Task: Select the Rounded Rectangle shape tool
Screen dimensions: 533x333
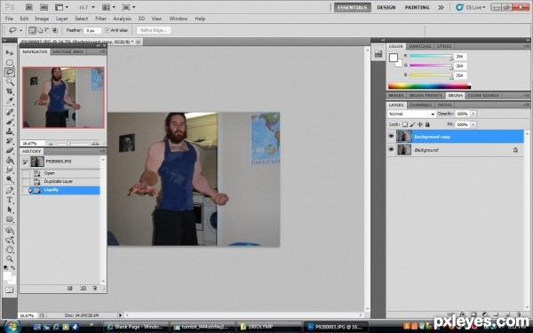Action: (10, 219)
